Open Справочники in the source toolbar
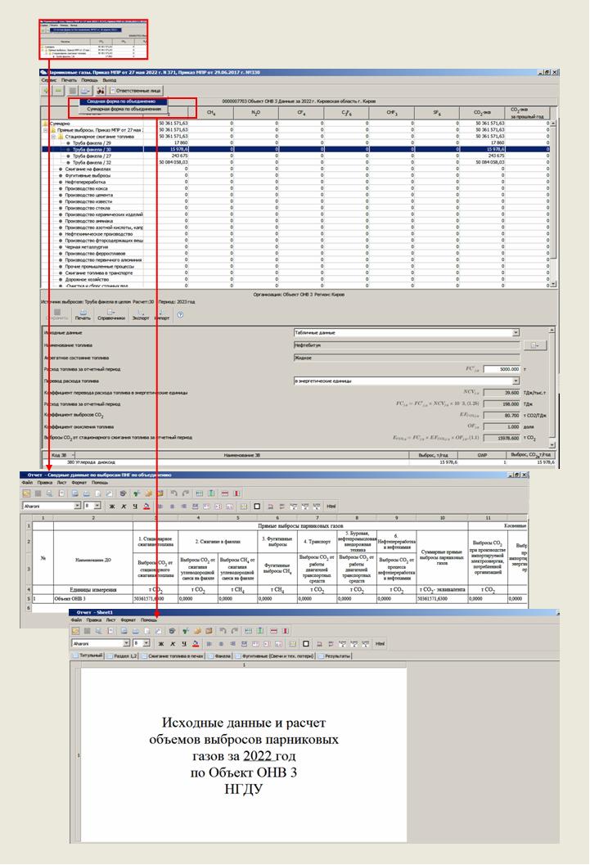 click(x=112, y=313)
